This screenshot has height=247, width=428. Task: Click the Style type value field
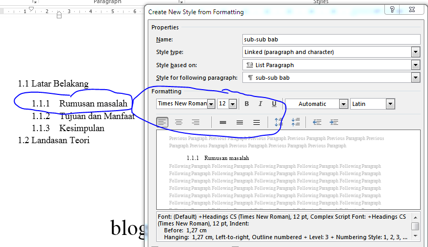click(x=327, y=52)
